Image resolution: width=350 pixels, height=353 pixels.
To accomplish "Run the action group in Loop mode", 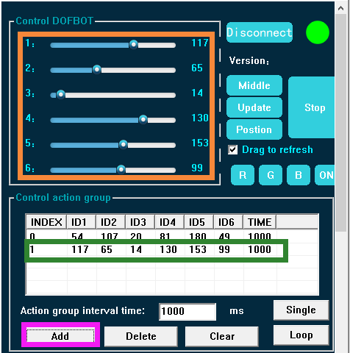I will pyautogui.click(x=301, y=335).
